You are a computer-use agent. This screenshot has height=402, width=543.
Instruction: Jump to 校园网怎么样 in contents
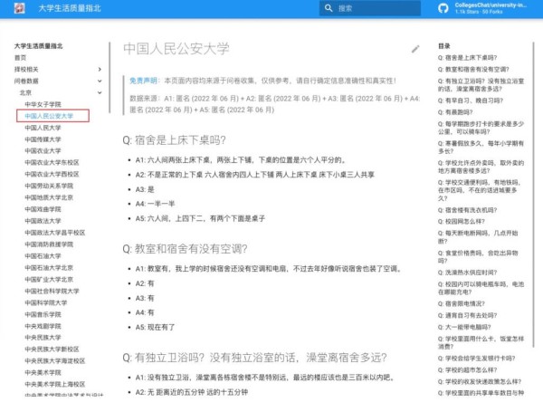pos(462,222)
